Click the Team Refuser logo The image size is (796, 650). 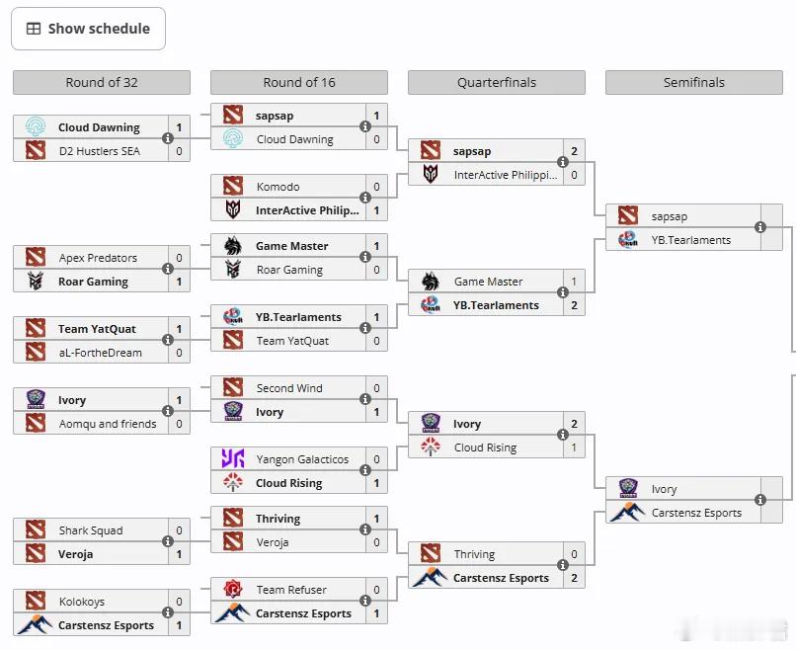pos(233,590)
